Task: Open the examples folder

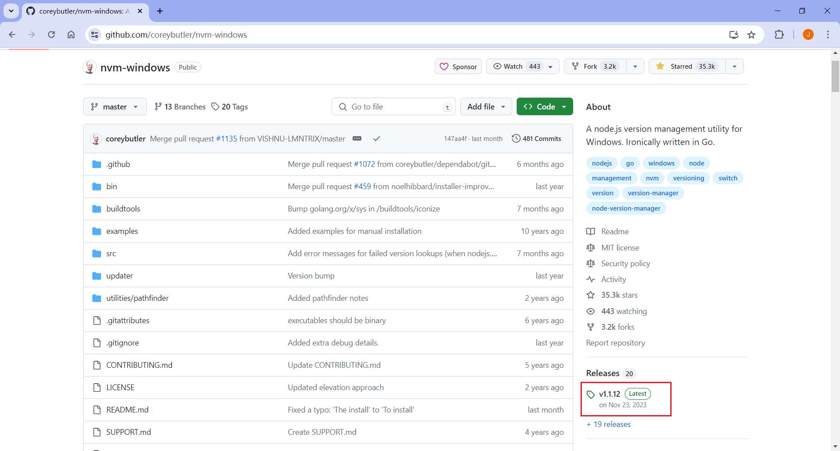Action: [x=122, y=231]
